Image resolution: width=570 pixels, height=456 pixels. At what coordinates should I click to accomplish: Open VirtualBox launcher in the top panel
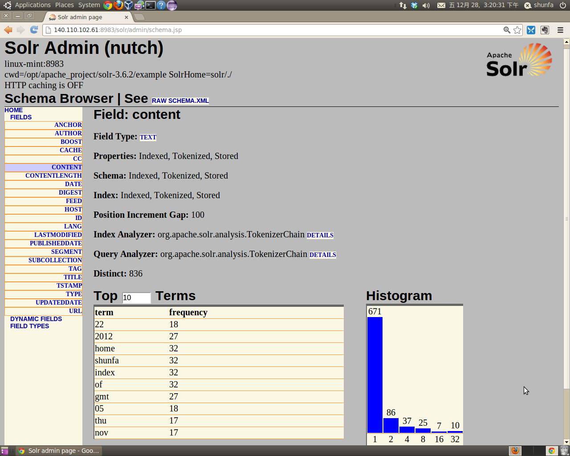coord(129,5)
